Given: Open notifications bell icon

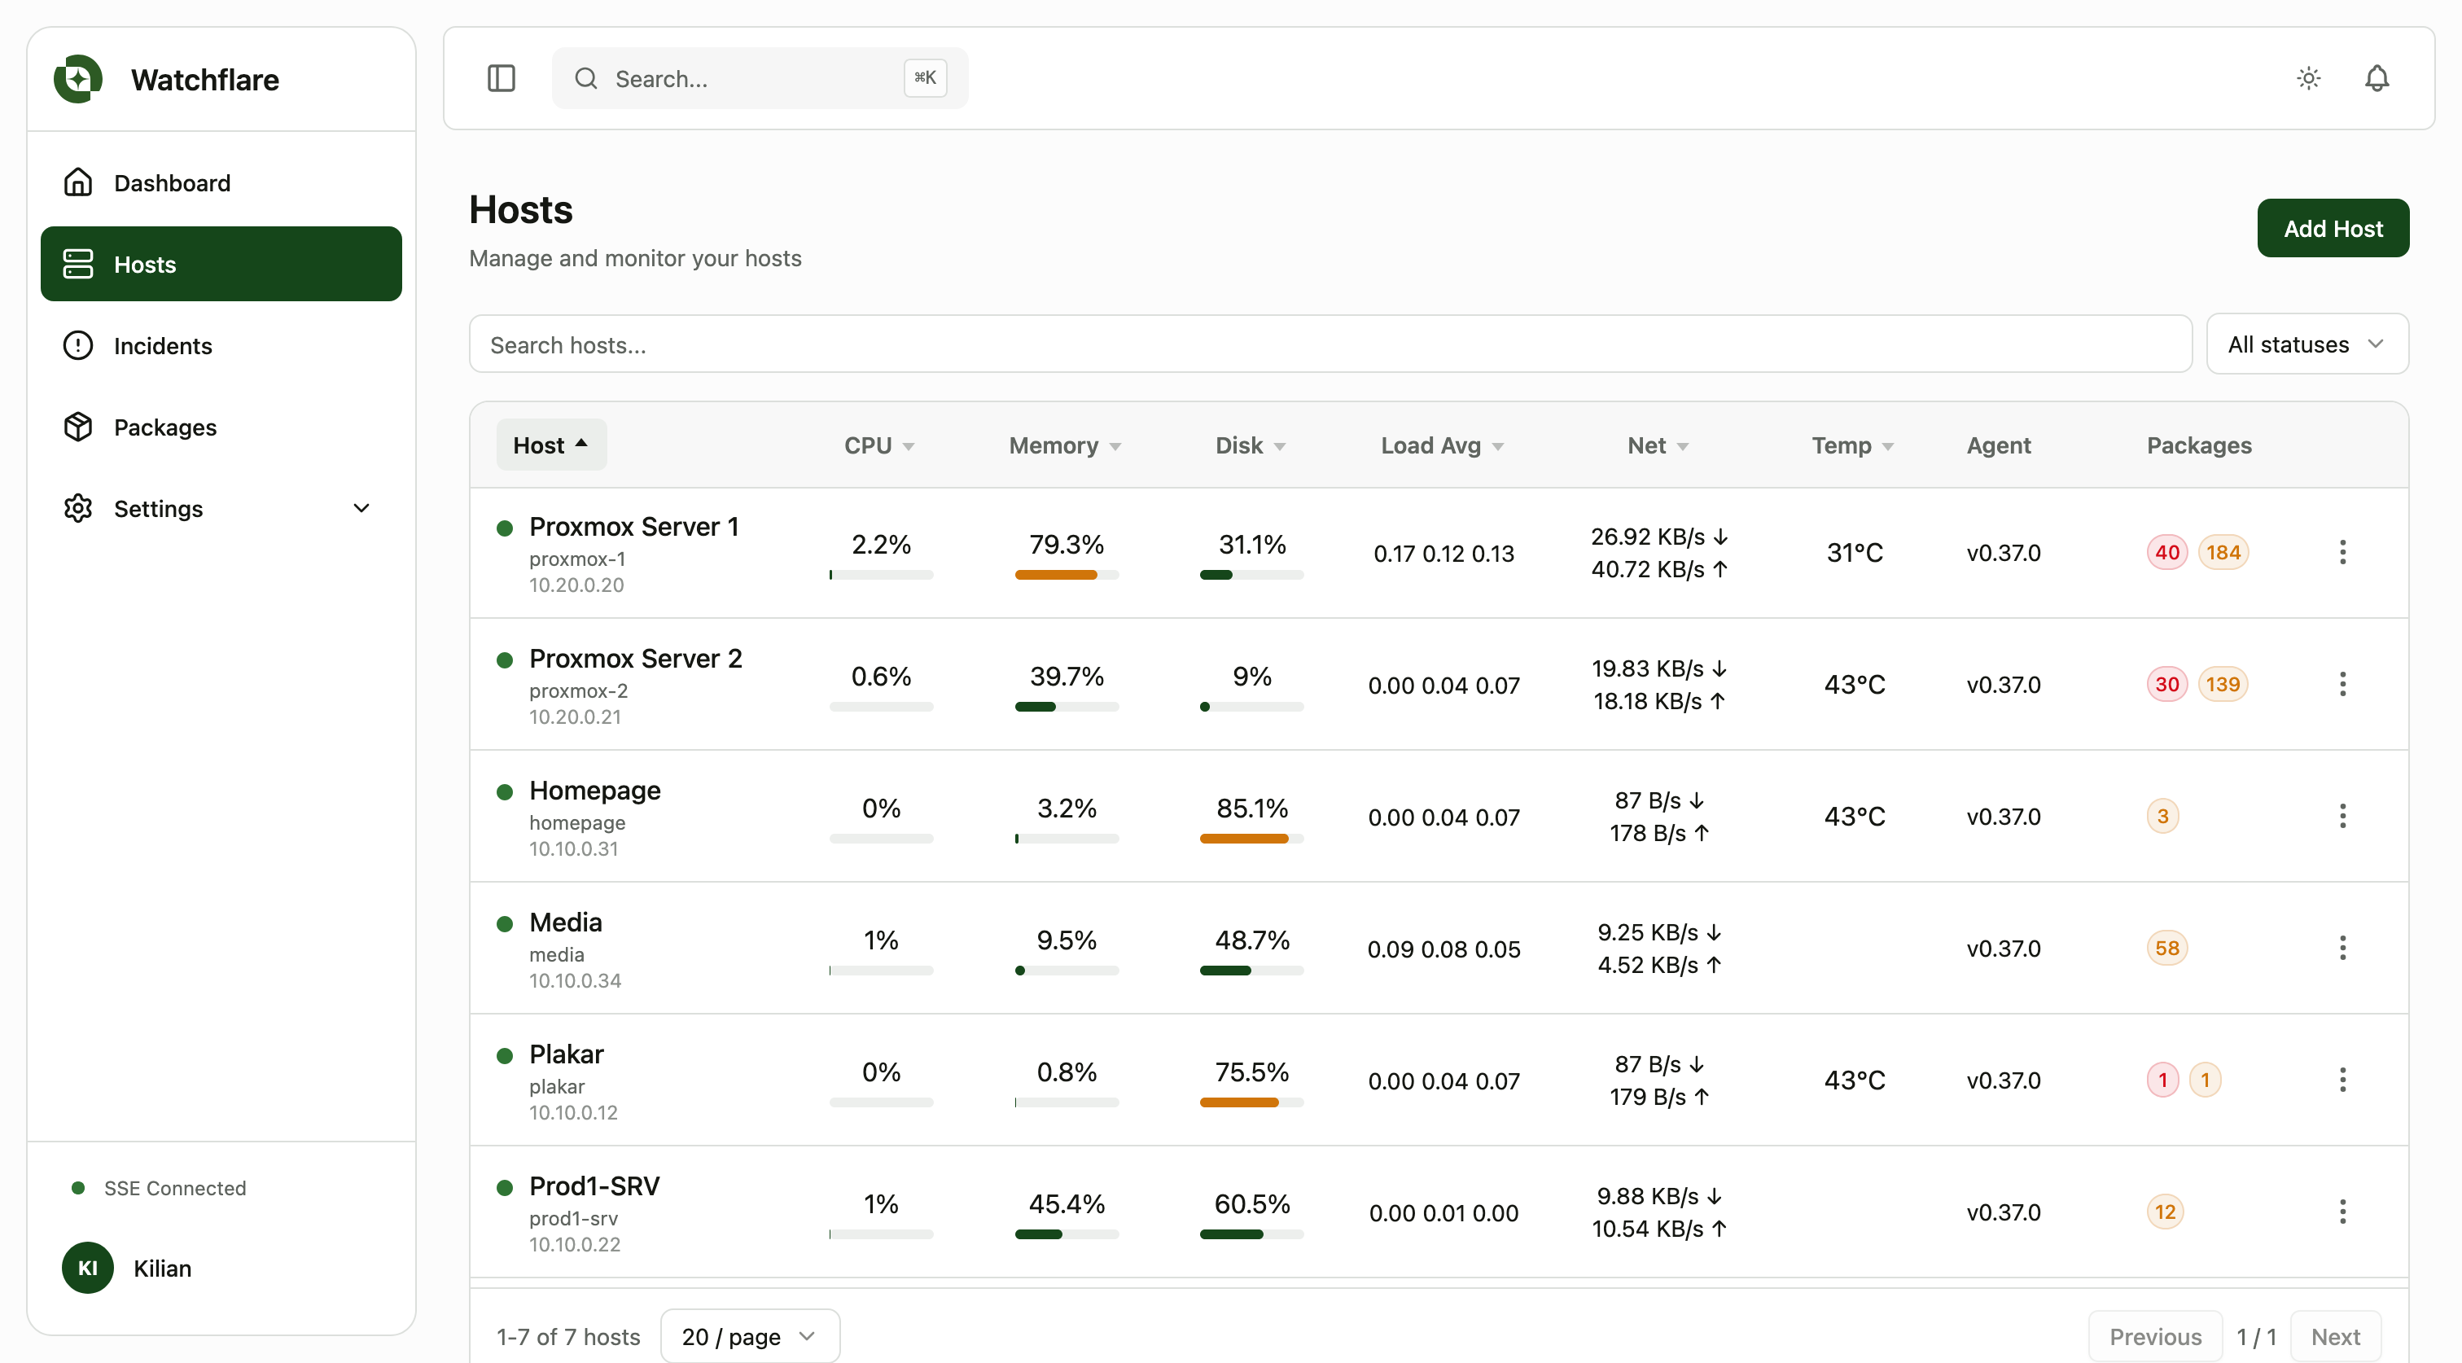Looking at the screenshot, I should coord(2376,78).
